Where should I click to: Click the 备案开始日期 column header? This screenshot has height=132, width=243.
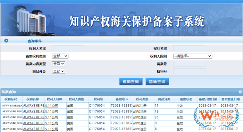[x=208, y=99]
